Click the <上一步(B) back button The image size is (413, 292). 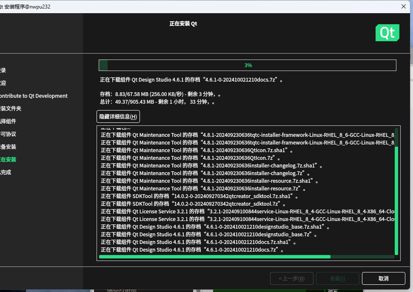pyautogui.click(x=291, y=278)
